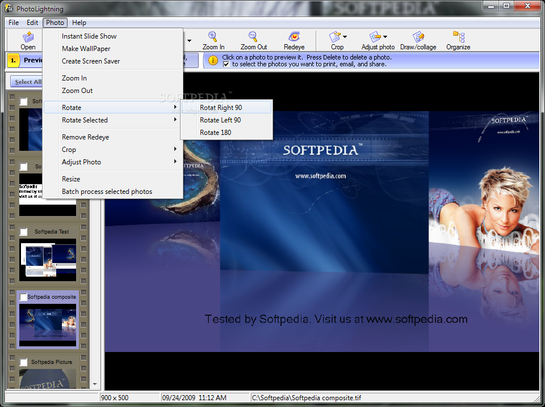Click the Open folder icon in toolbar
The height and width of the screenshot is (407, 545).
[28, 36]
